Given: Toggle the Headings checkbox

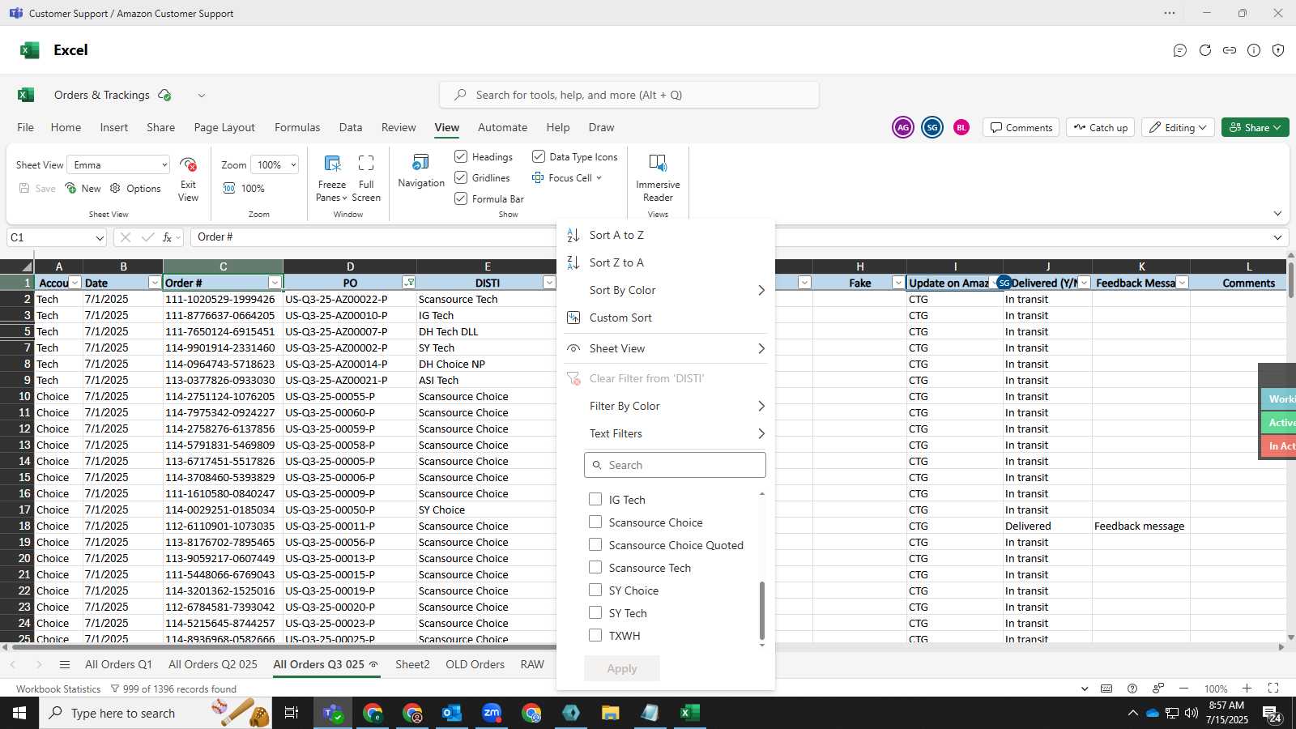Looking at the screenshot, I should click(461, 156).
